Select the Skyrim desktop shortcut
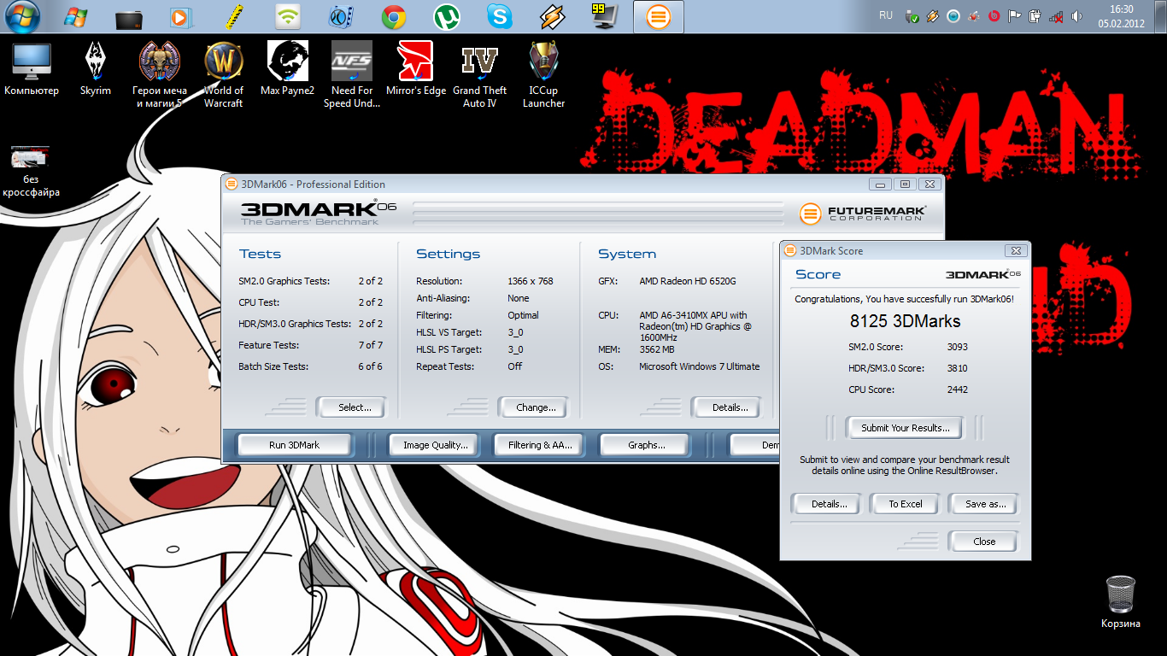Image resolution: width=1167 pixels, height=656 pixels. pyautogui.click(x=96, y=70)
